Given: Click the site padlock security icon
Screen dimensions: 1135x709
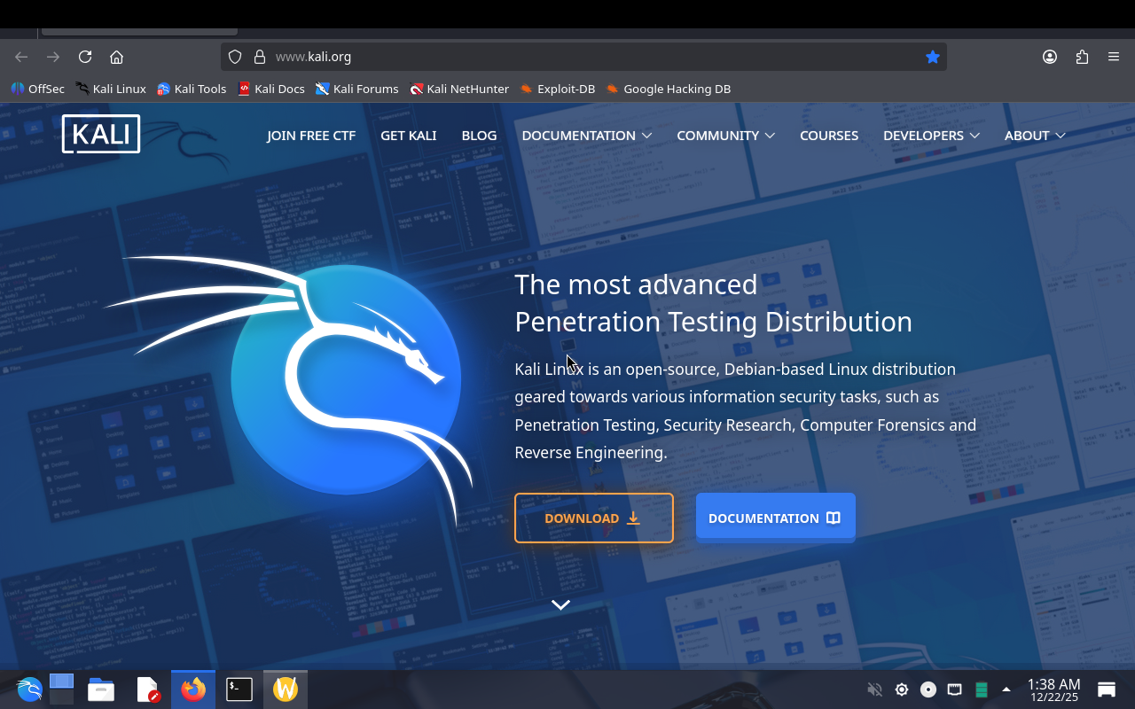Looking at the screenshot, I should pos(260,57).
